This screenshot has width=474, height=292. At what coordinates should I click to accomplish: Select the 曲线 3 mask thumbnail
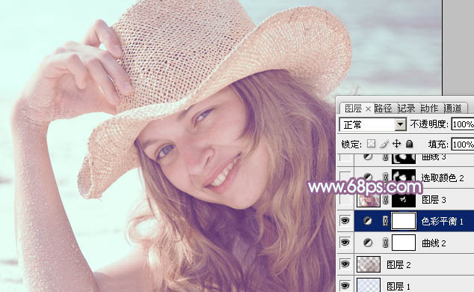coord(404,158)
